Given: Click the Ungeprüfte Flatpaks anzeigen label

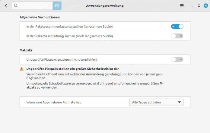Looking at the screenshot, I should [62, 59].
